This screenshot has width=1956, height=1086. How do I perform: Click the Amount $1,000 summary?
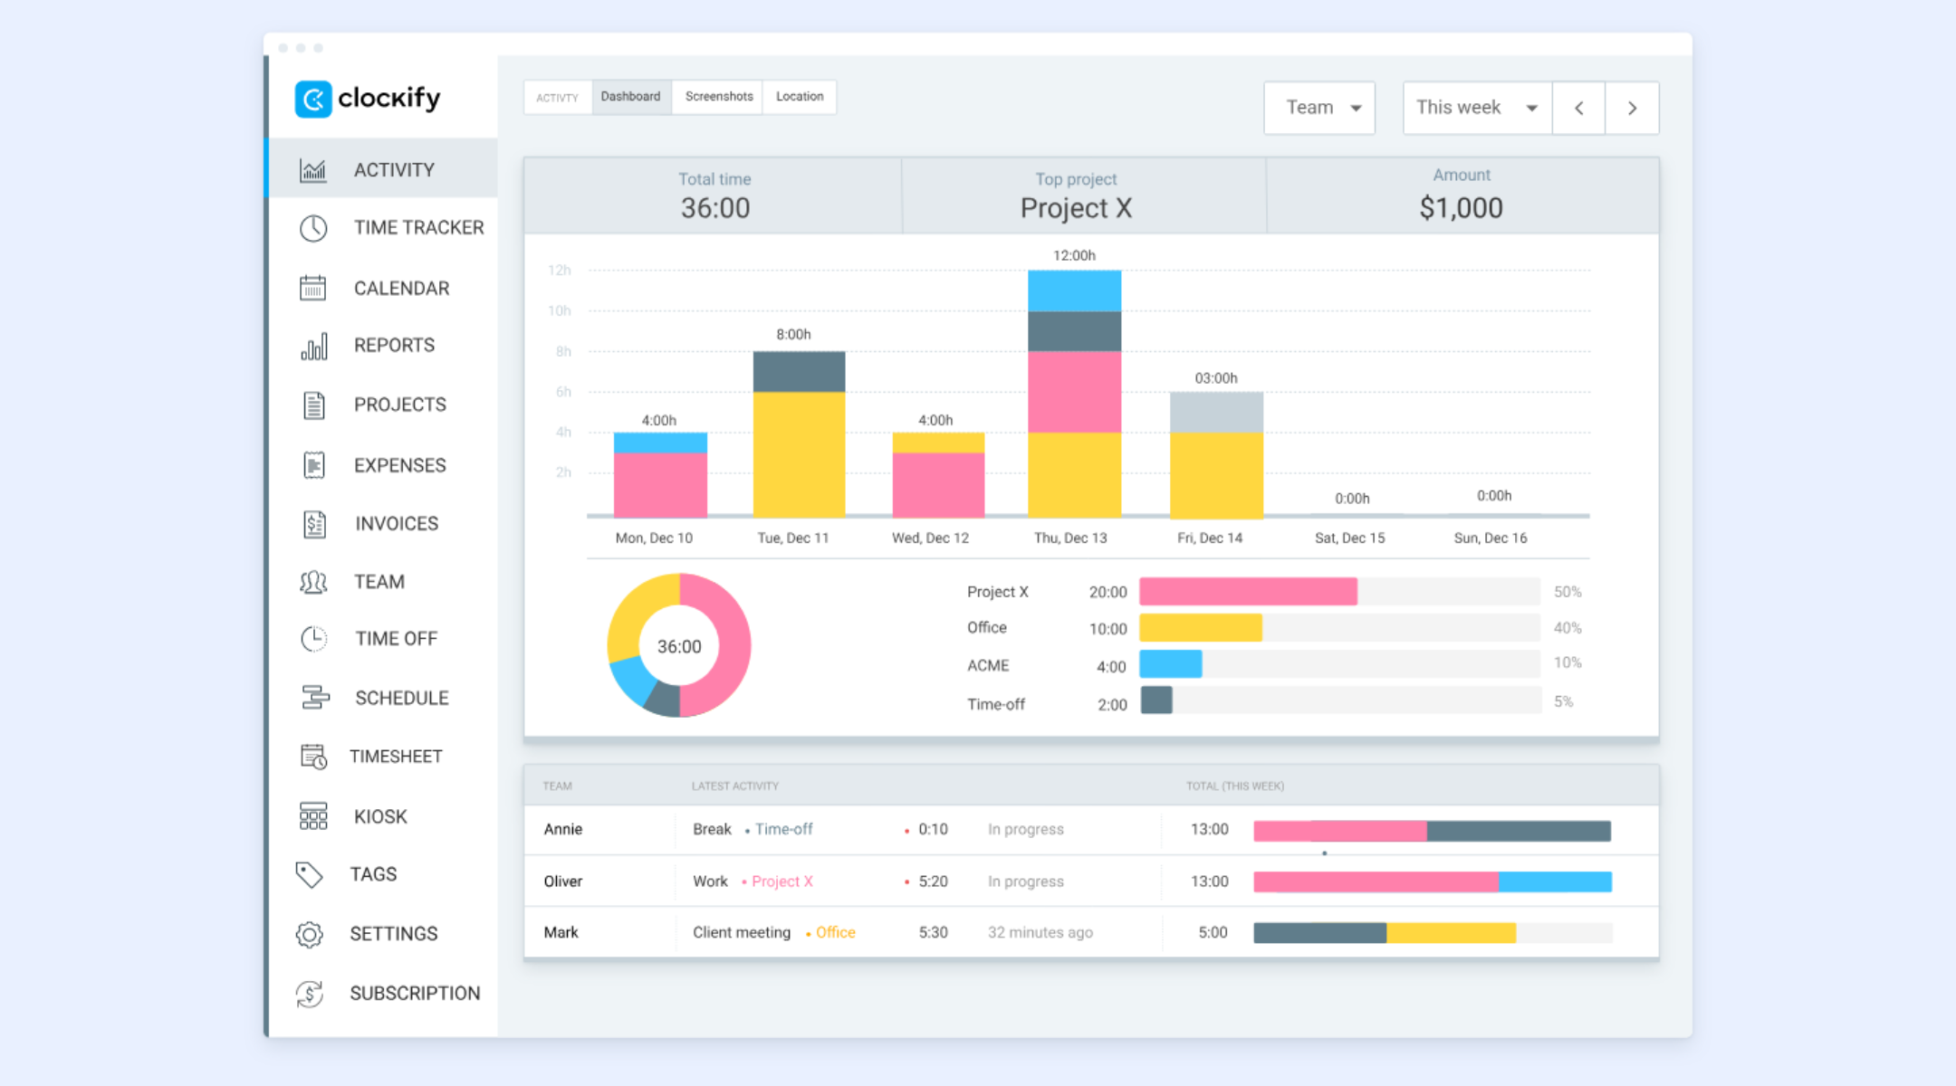1462,196
